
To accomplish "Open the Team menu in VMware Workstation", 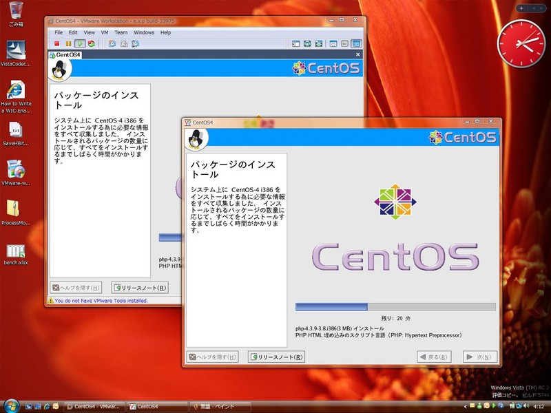I will click(x=121, y=32).
